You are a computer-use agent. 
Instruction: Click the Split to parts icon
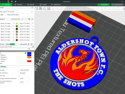58,9
